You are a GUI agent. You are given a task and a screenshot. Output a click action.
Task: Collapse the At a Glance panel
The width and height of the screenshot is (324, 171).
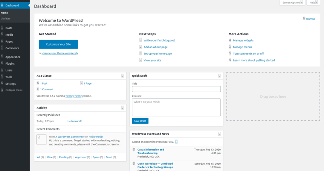[x=122, y=76]
